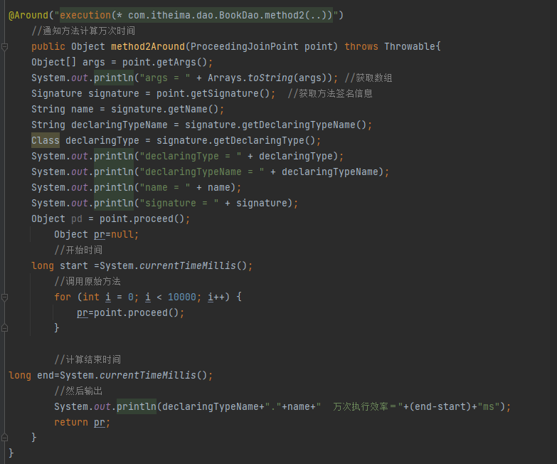The height and width of the screenshot is (464, 557).
Task: Click the highlighted Class keyword
Action: (x=46, y=140)
